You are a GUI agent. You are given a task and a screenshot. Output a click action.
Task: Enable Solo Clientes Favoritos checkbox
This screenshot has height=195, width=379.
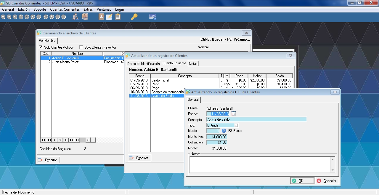(81, 47)
